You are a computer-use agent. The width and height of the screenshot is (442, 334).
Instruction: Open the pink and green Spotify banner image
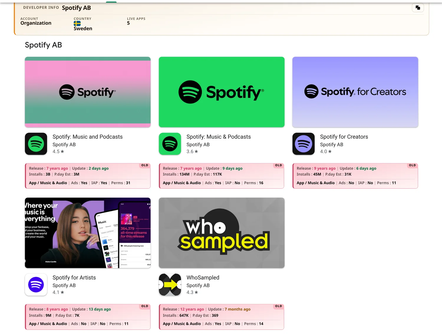pos(88,92)
